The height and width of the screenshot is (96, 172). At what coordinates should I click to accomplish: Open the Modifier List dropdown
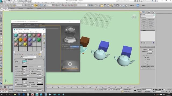point(148,17)
